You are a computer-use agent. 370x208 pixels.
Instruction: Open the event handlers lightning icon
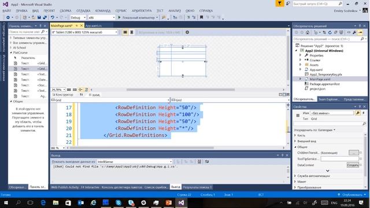(364, 113)
